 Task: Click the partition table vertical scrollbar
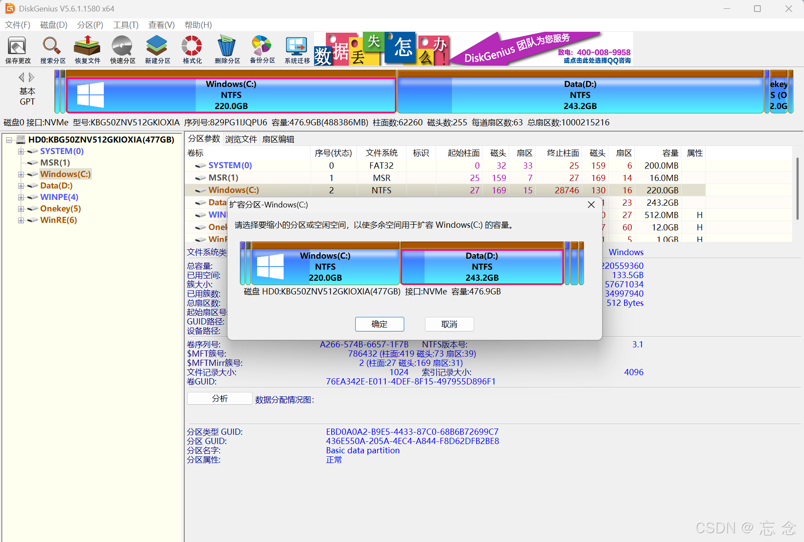point(797,189)
